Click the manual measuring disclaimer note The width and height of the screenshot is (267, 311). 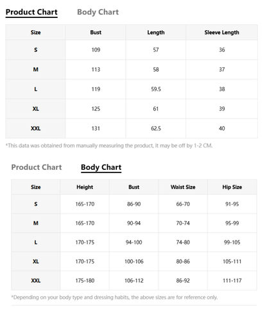point(109,146)
